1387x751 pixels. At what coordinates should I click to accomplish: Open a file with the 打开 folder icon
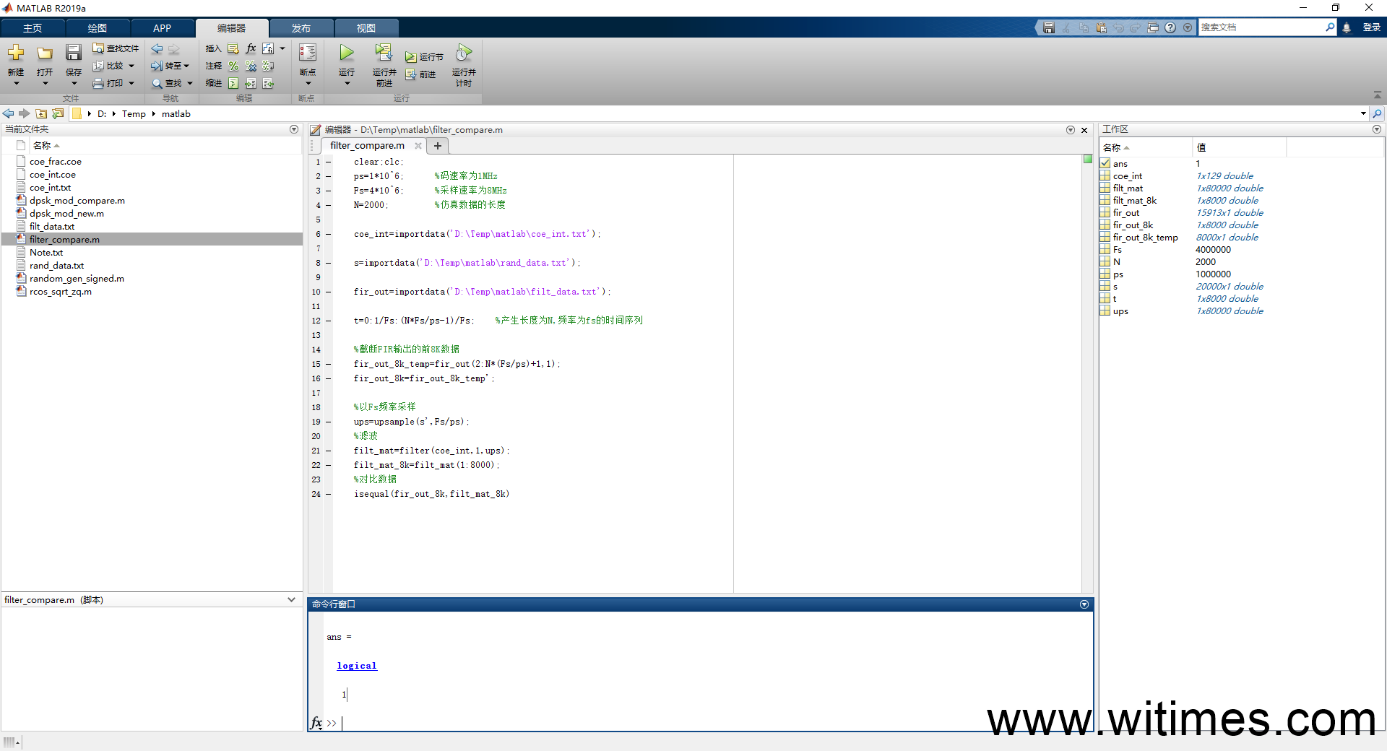coord(45,53)
